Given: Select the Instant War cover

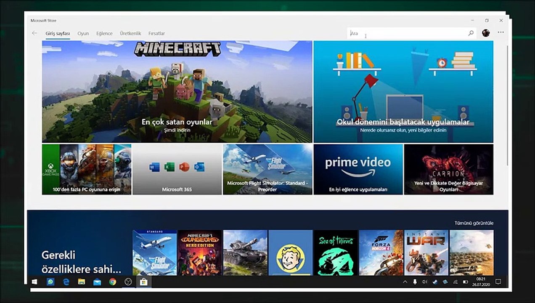Looking at the screenshot, I should coord(426,252).
